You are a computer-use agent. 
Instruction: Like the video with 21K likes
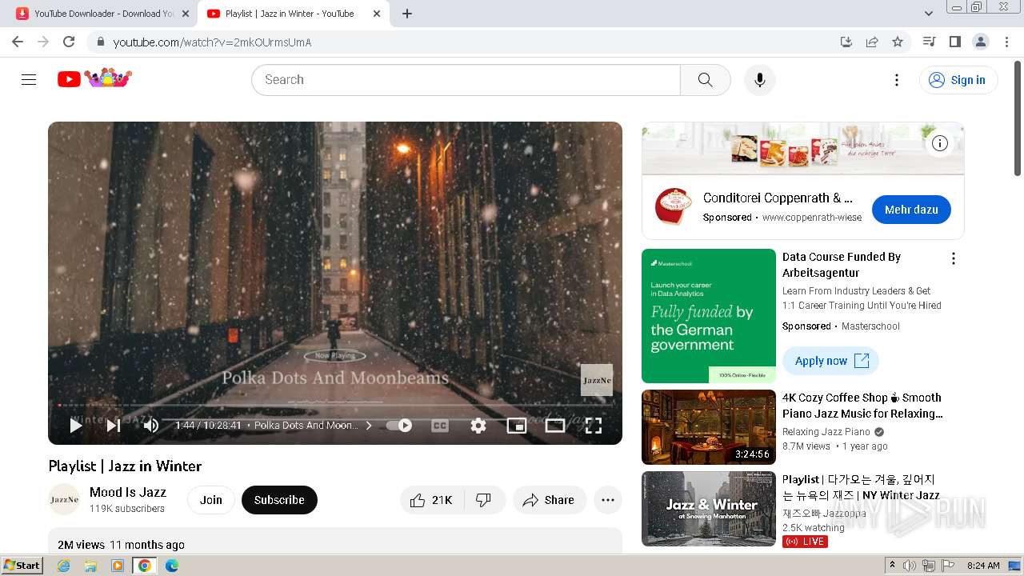432,500
